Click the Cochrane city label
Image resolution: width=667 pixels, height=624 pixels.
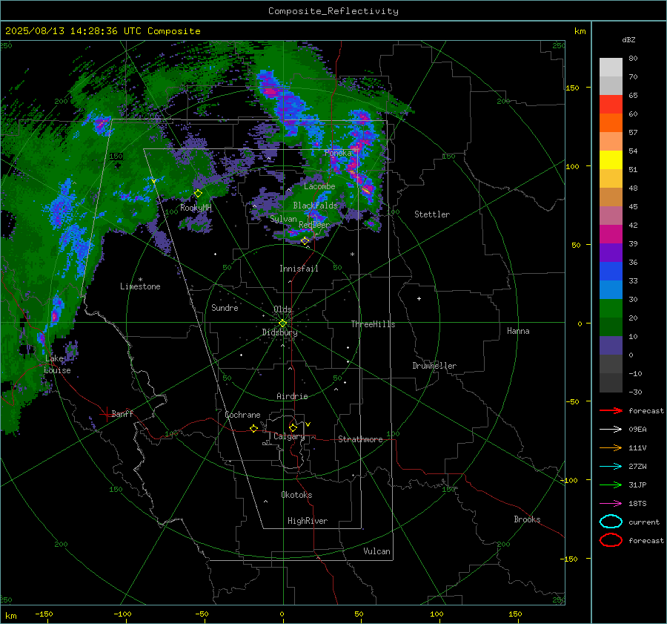242,415
